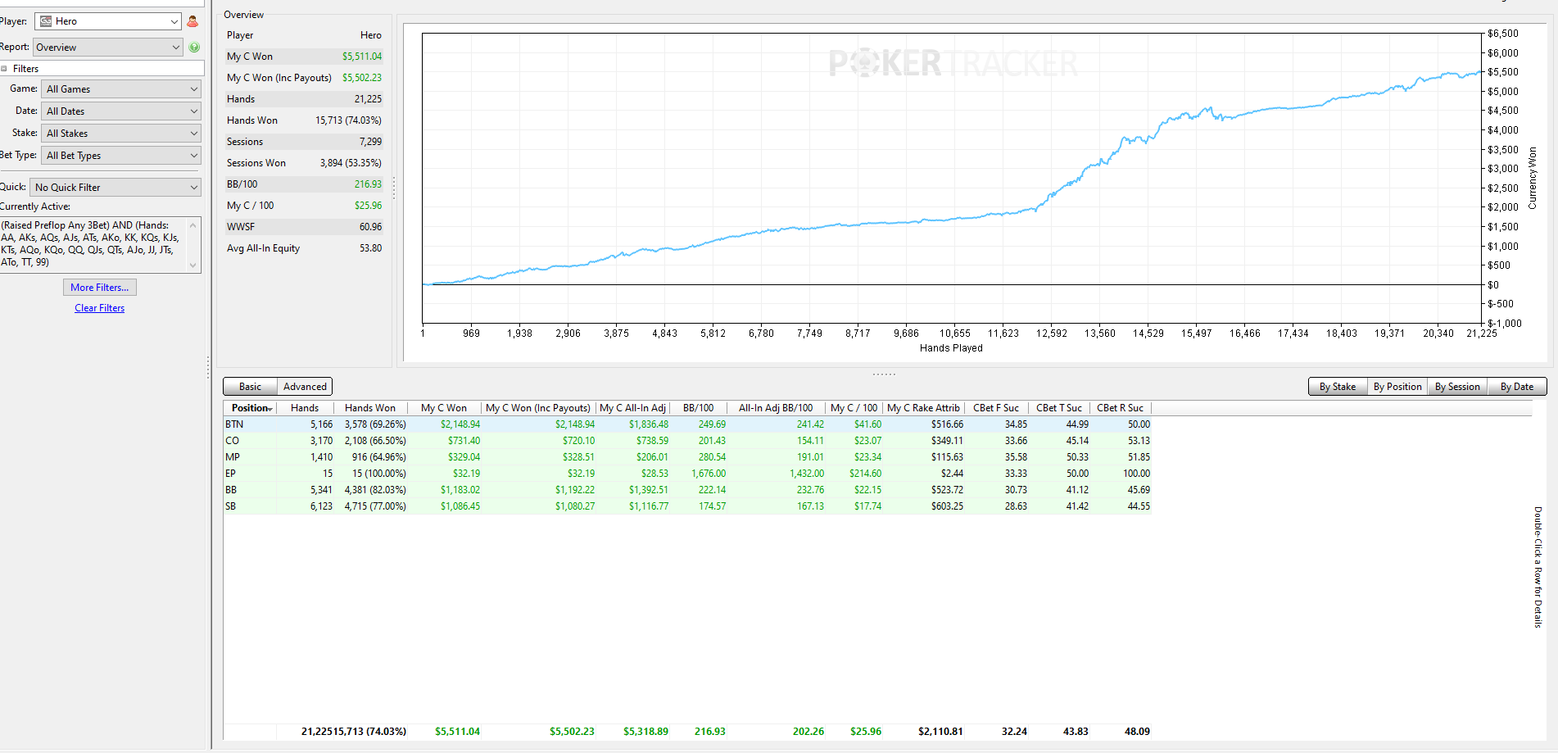
Task: Click the More Filters button
Action: 100,288
